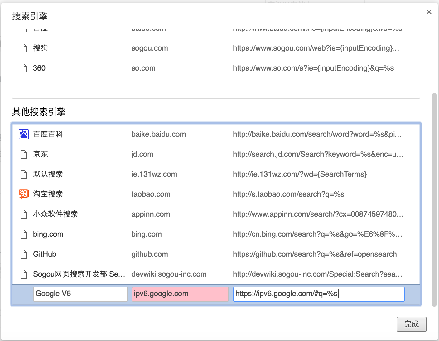Screen dimensions: 439x341
Task: Click the dialog's vertical scrollbar
Action: [x=434, y=199]
